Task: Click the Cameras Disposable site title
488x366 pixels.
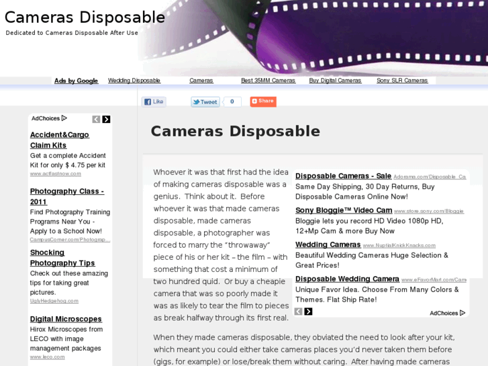Action: point(85,17)
